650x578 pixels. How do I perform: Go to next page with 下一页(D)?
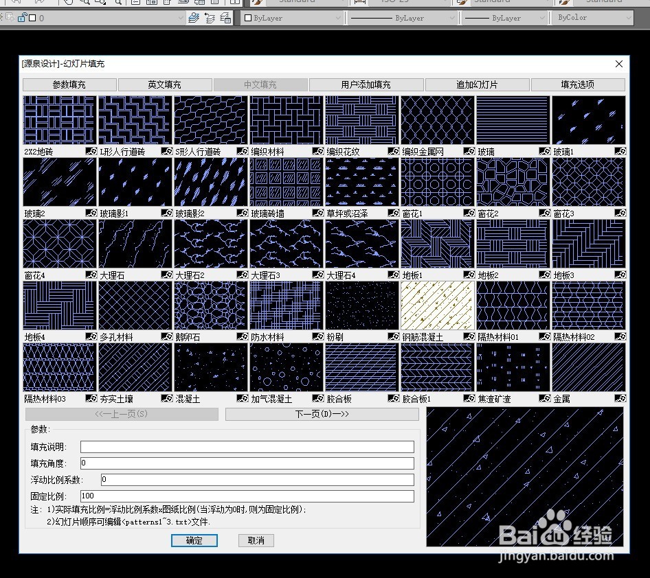(x=322, y=414)
